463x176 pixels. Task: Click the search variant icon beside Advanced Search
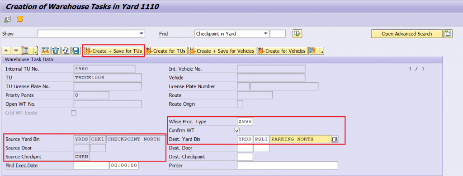click(x=448, y=34)
